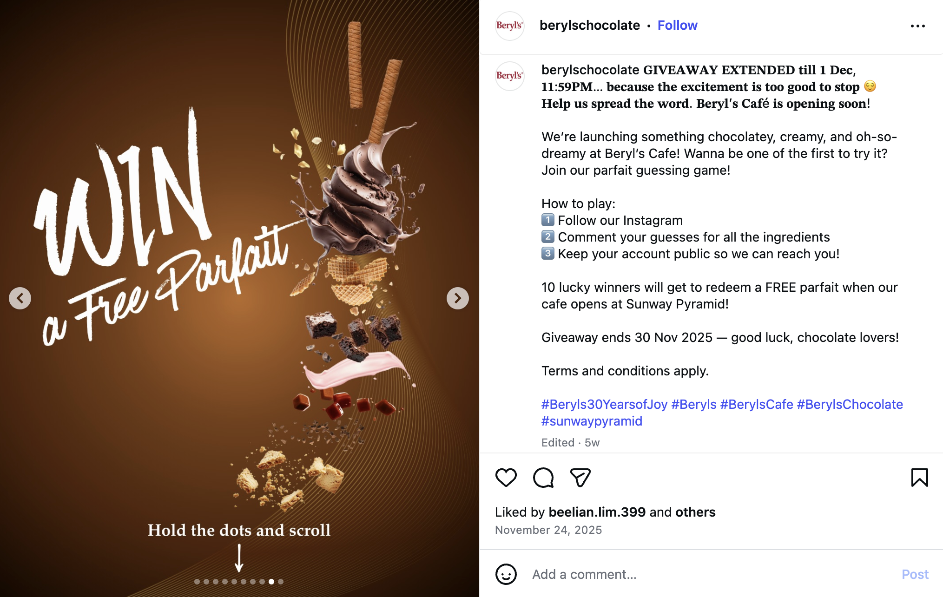Submit the comment with the Post button
The width and height of the screenshot is (943, 597).
pos(915,574)
